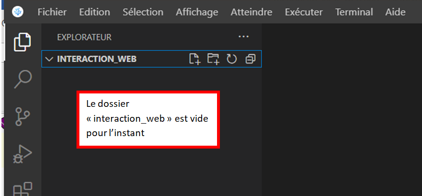Open the Sélection menu
This screenshot has height=196, width=422.
(143, 12)
